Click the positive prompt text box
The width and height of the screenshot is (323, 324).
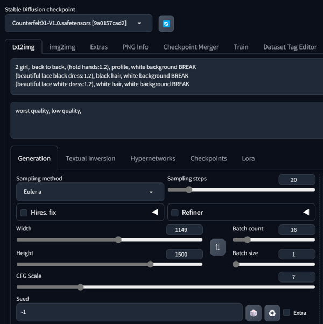(167, 76)
